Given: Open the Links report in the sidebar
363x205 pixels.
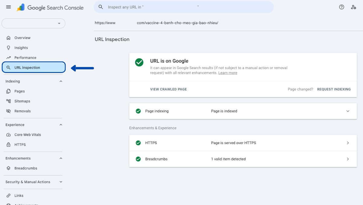Looking at the screenshot, I should [19, 196].
